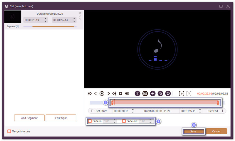This screenshot has width=235, height=141.
Task: Decrease the timeline start time stepper
Action: [133, 112]
